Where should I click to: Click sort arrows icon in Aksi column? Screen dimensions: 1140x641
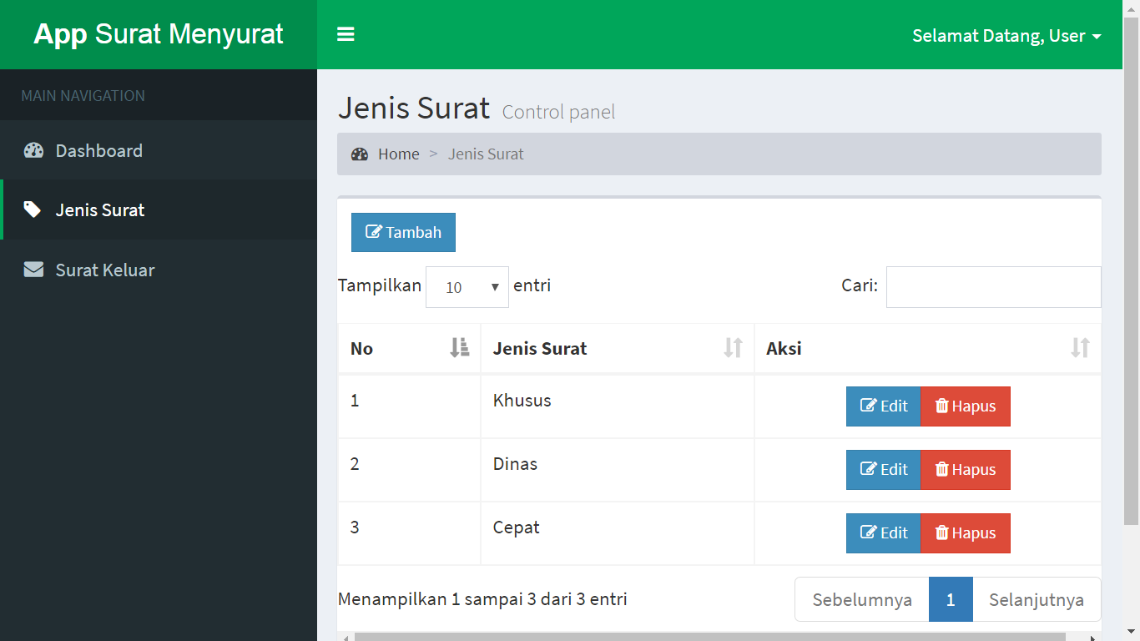(x=1080, y=348)
